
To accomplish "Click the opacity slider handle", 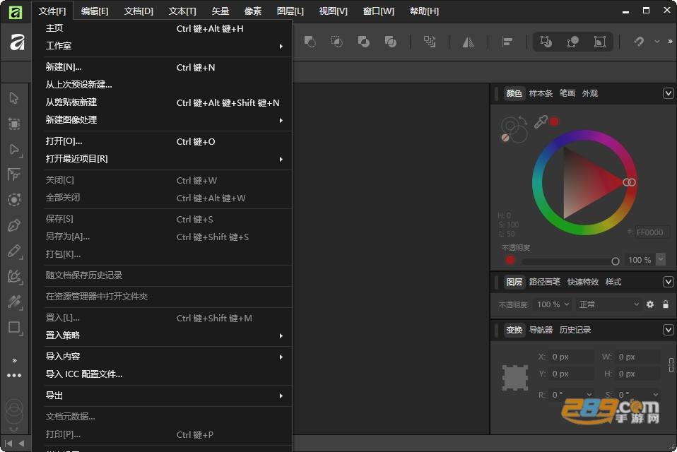I will [x=616, y=261].
